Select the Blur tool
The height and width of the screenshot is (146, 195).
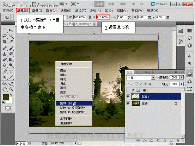[5, 65]
